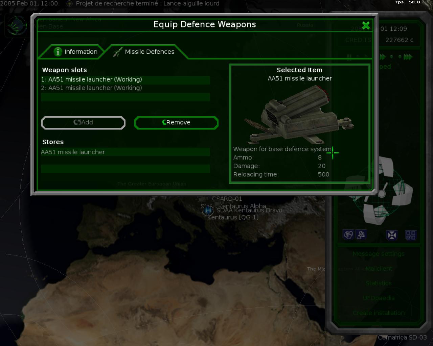The width and height of the screenshot is (433, 346).
Task: Click the missile icon on Missile Defences tab
Action: coord(118,52)
